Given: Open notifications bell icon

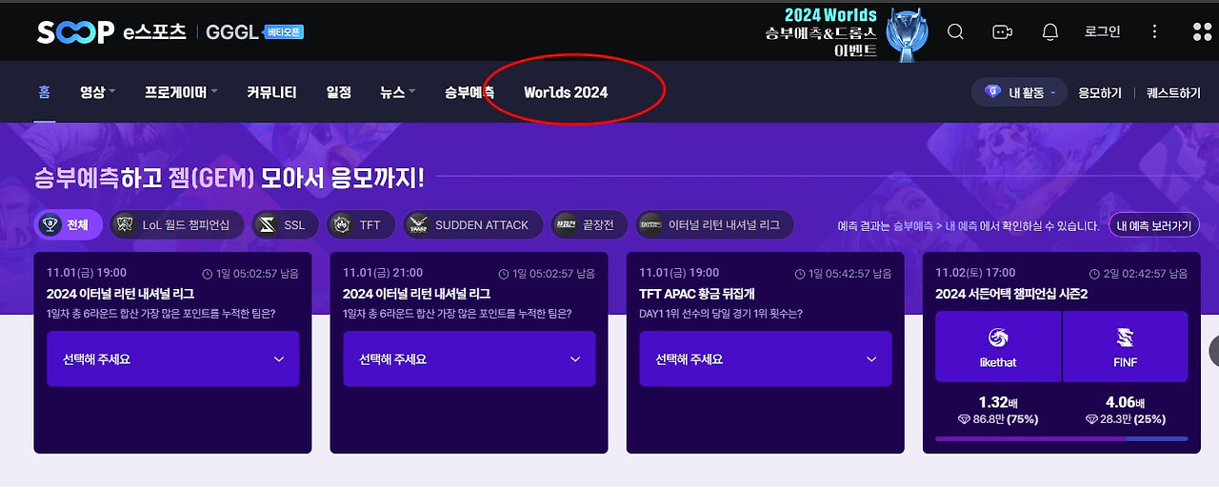Looking at the screenshot, I should point(1050,31).
